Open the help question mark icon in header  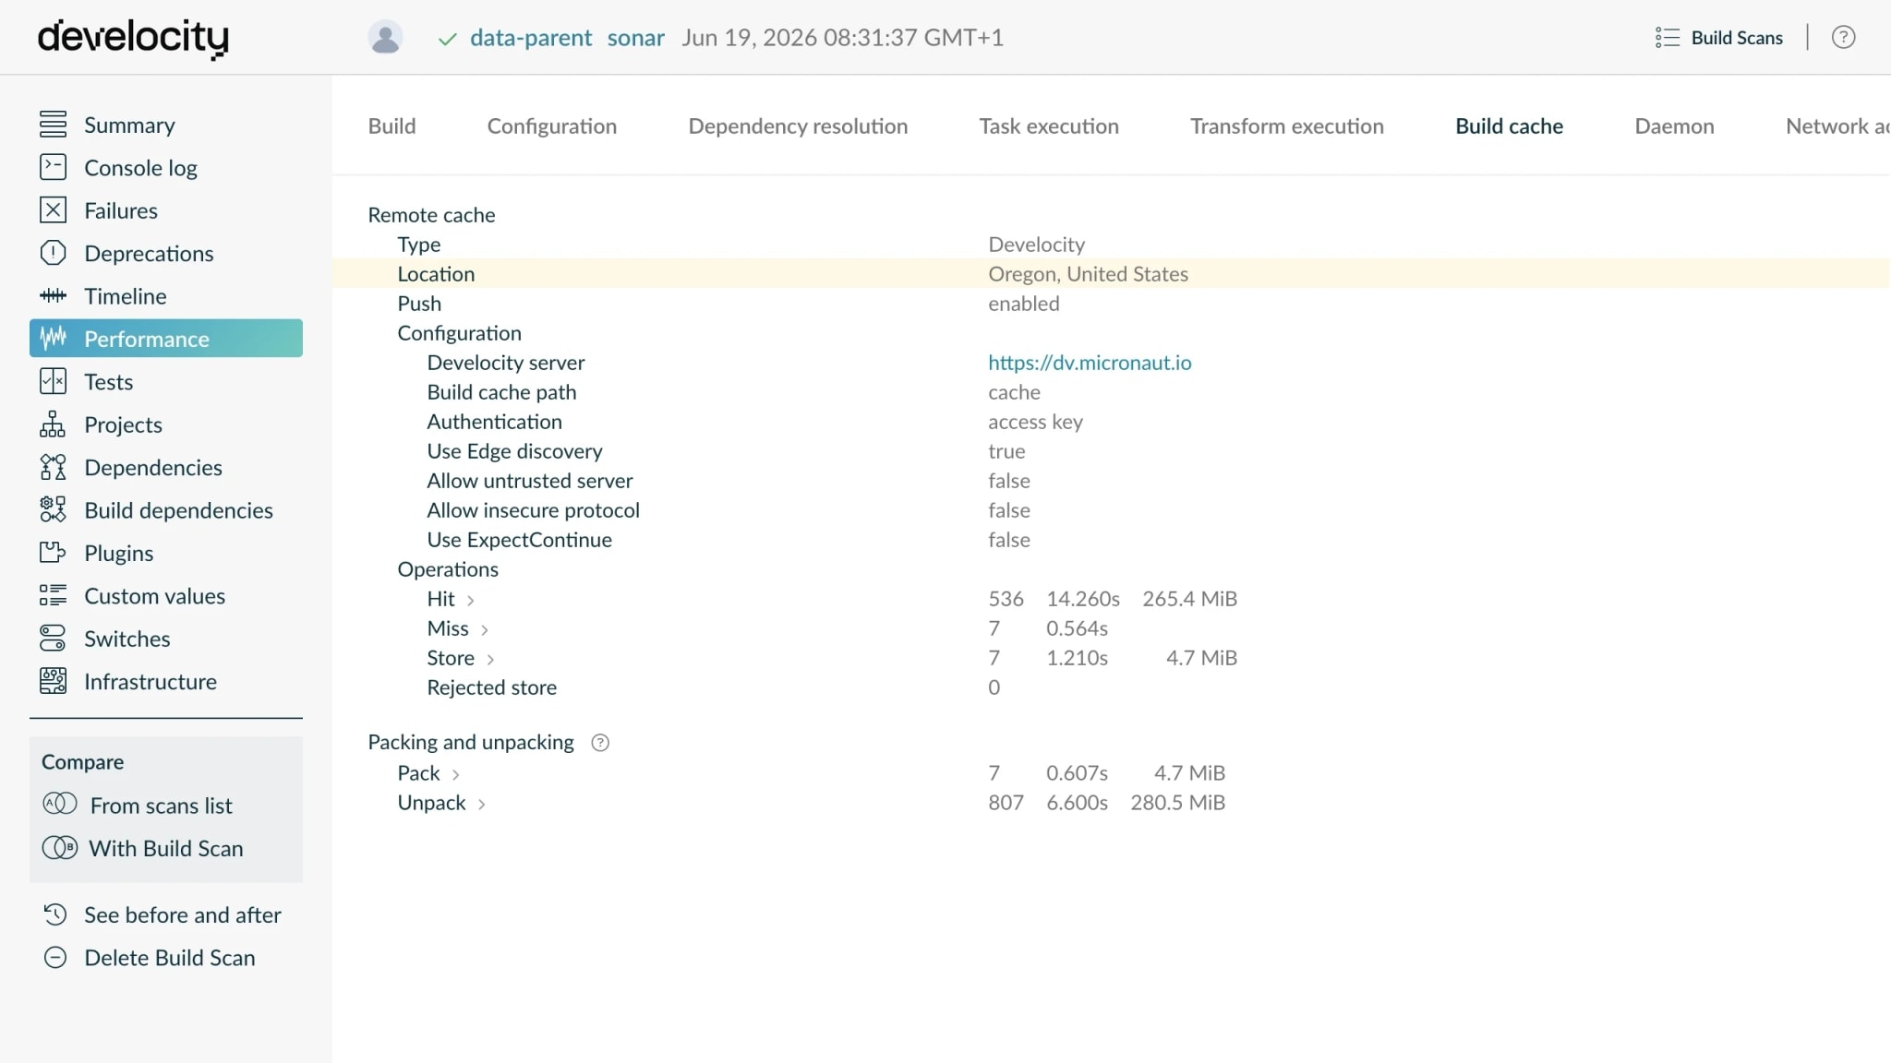(x=1843, y=37)
